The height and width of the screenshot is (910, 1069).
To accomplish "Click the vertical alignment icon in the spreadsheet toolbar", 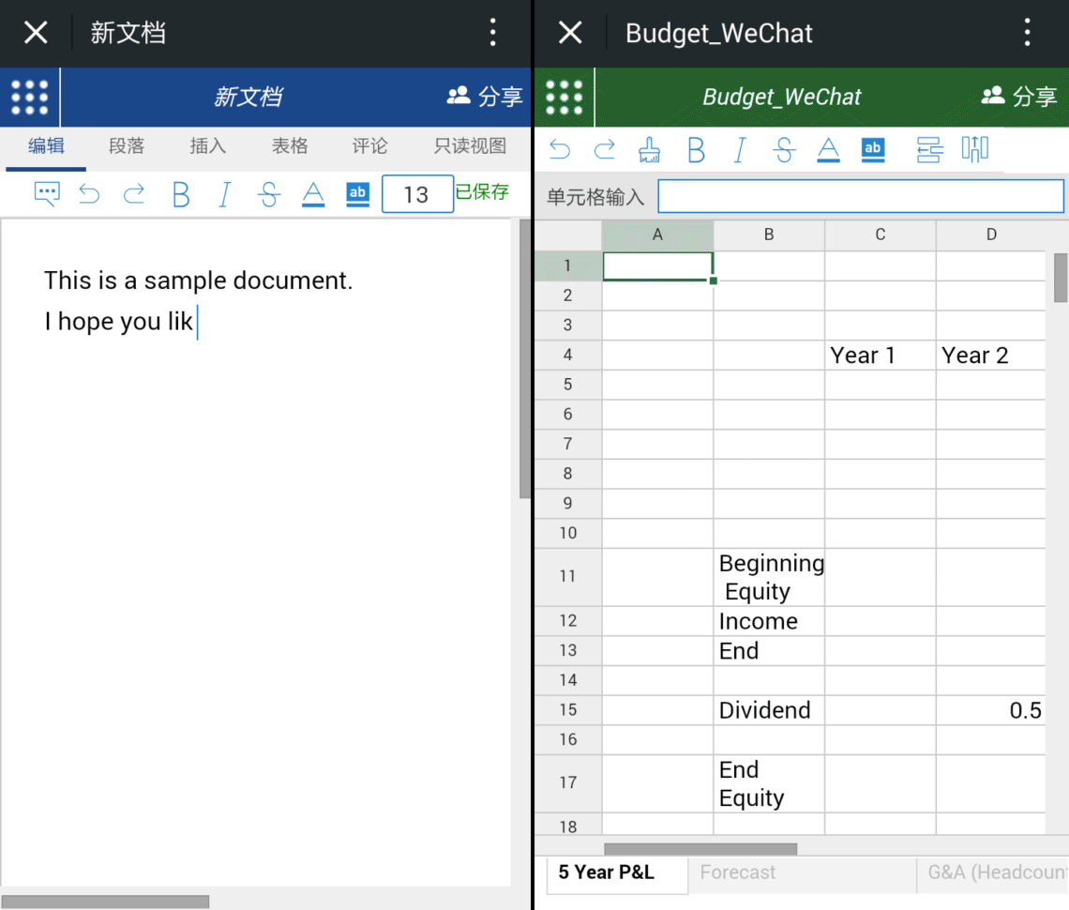I will coord(975,149).
